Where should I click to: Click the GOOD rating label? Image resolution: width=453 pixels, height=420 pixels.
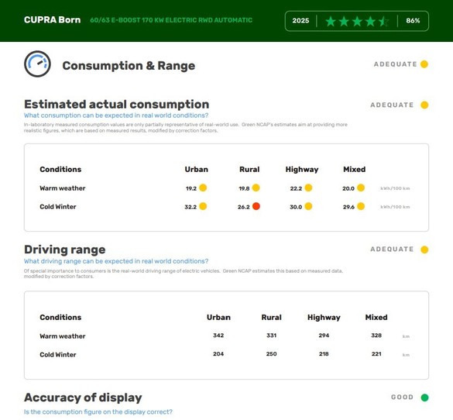click(x=402, y=398)
